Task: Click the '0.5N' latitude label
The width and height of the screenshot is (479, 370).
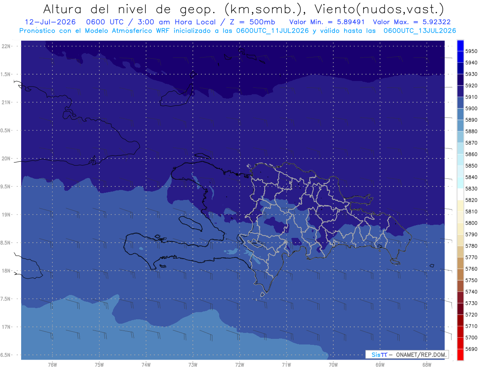Action: [6, 131]
